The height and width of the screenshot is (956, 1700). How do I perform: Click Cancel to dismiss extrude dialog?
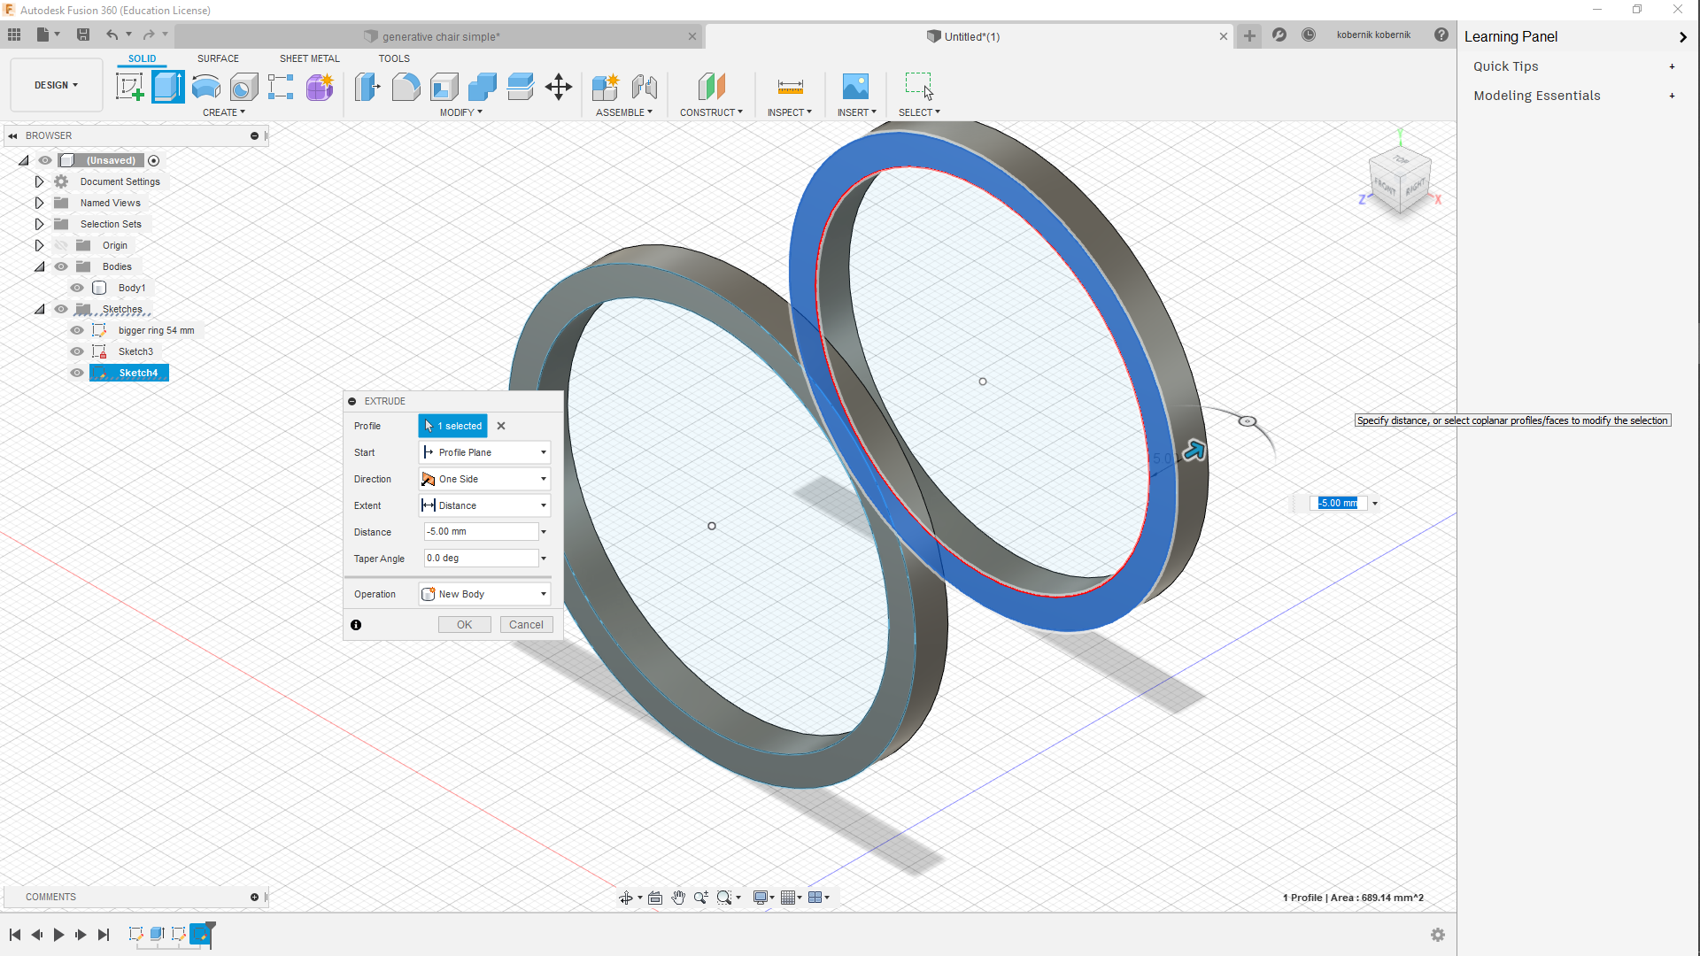(525, 623)
